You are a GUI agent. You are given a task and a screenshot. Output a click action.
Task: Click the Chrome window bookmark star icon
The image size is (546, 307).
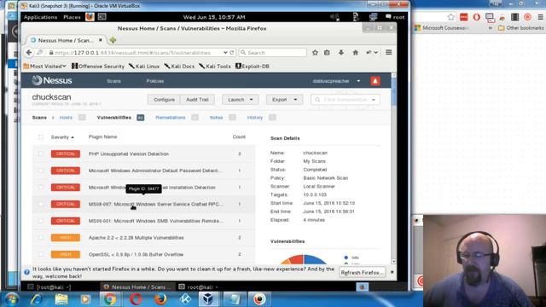click(451, 17)
